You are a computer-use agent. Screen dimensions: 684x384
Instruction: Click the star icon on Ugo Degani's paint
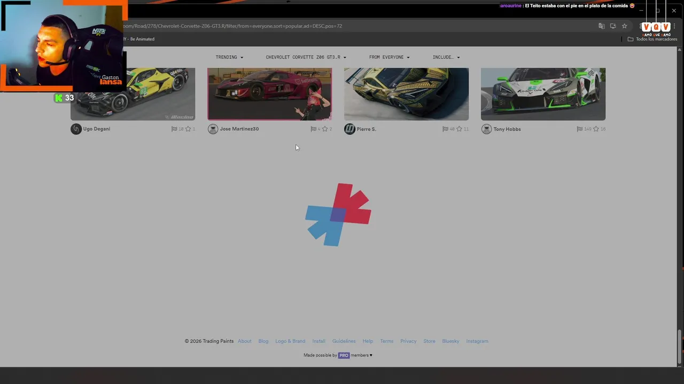point(188,129)
